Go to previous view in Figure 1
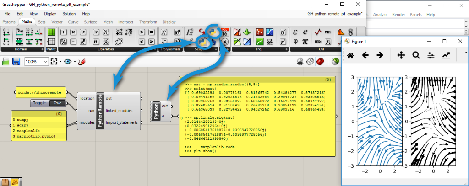469x186 pixels. 365,55
